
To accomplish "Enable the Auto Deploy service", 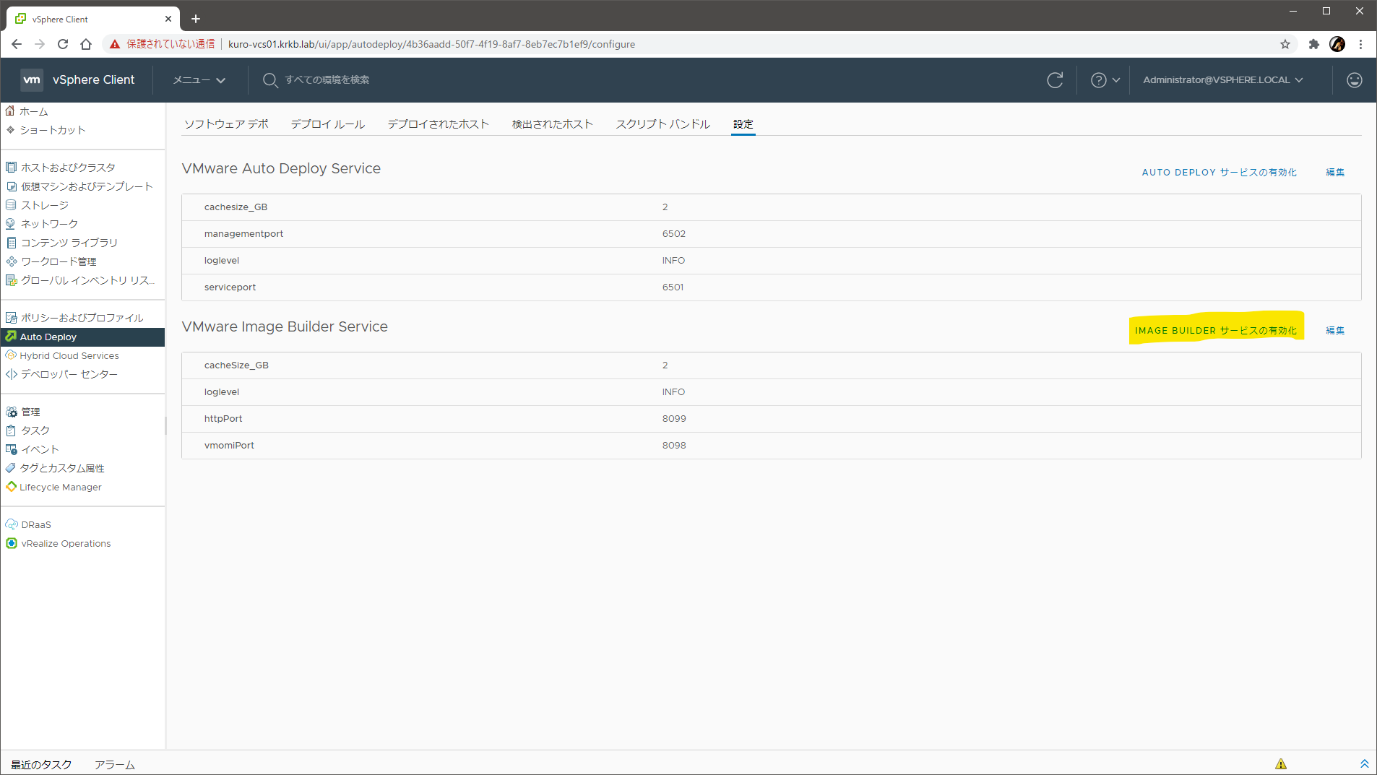I will click(1219, 173).
